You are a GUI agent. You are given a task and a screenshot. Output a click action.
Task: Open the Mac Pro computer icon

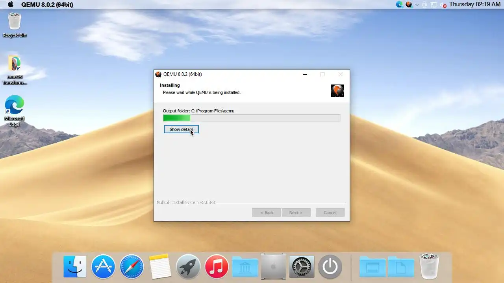pyautogui.click(x=273, y=267)
